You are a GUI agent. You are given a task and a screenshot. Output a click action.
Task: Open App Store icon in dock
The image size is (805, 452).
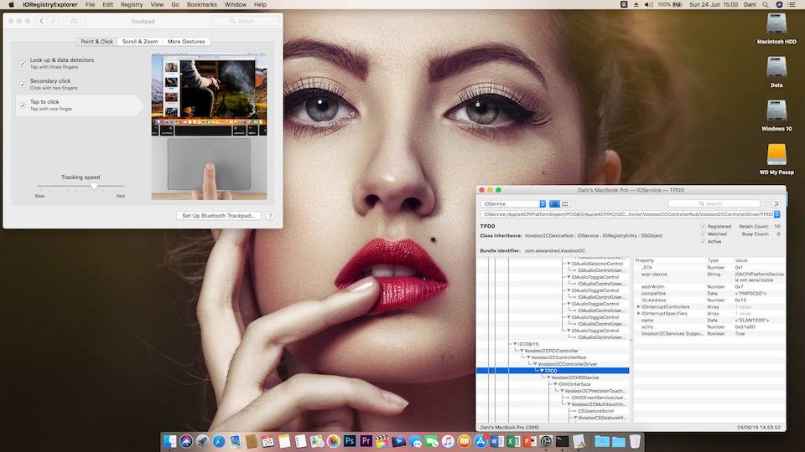point(480,441)
